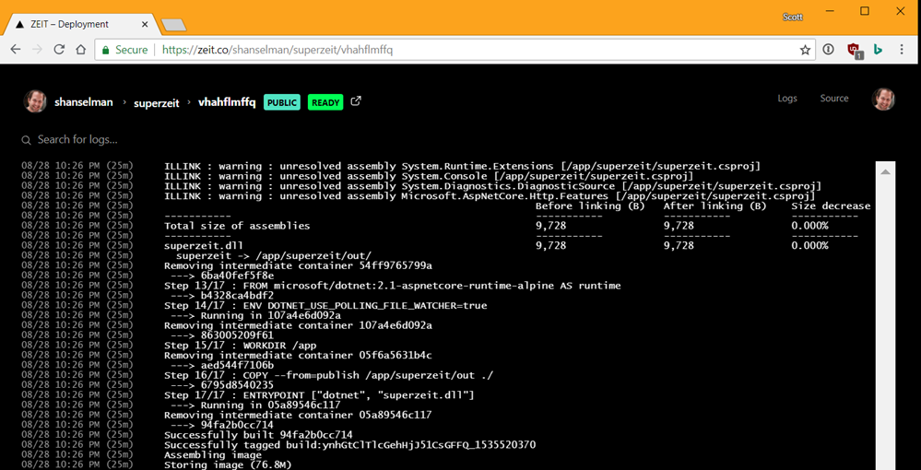Click 'Removing intermediate container 54ff9765799a' line

coord(298,265)
